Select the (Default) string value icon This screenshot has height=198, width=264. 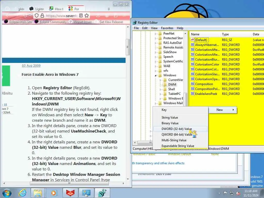tap(192, 40)
